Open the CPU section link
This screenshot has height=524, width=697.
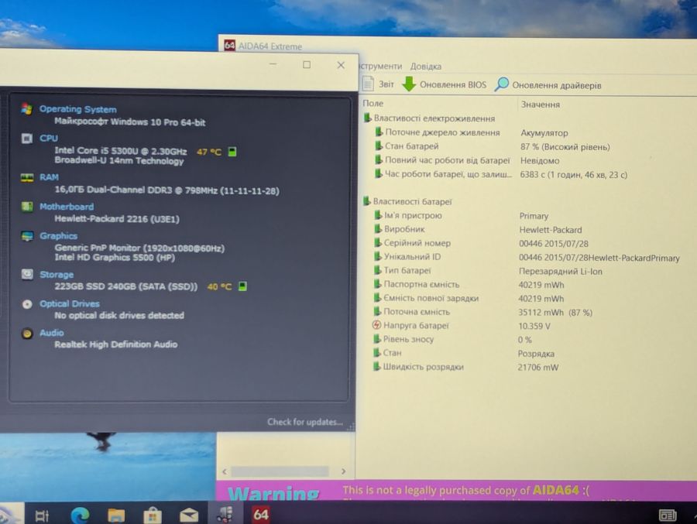[49, 139]
